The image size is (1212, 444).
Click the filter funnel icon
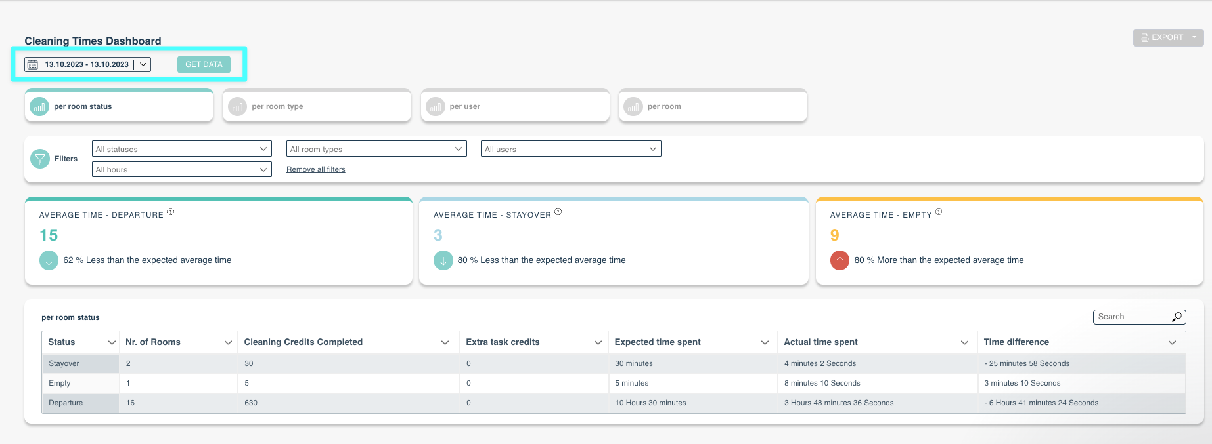pyautogui.click(x=40, y=159)
